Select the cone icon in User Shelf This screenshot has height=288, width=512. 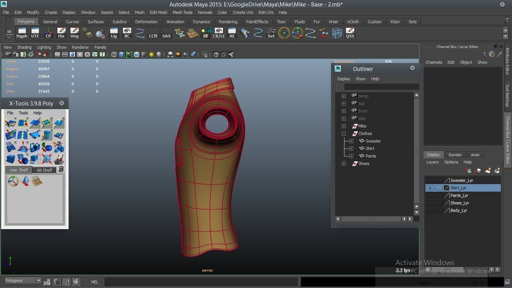pyautogui.click(x=25, y=181)
